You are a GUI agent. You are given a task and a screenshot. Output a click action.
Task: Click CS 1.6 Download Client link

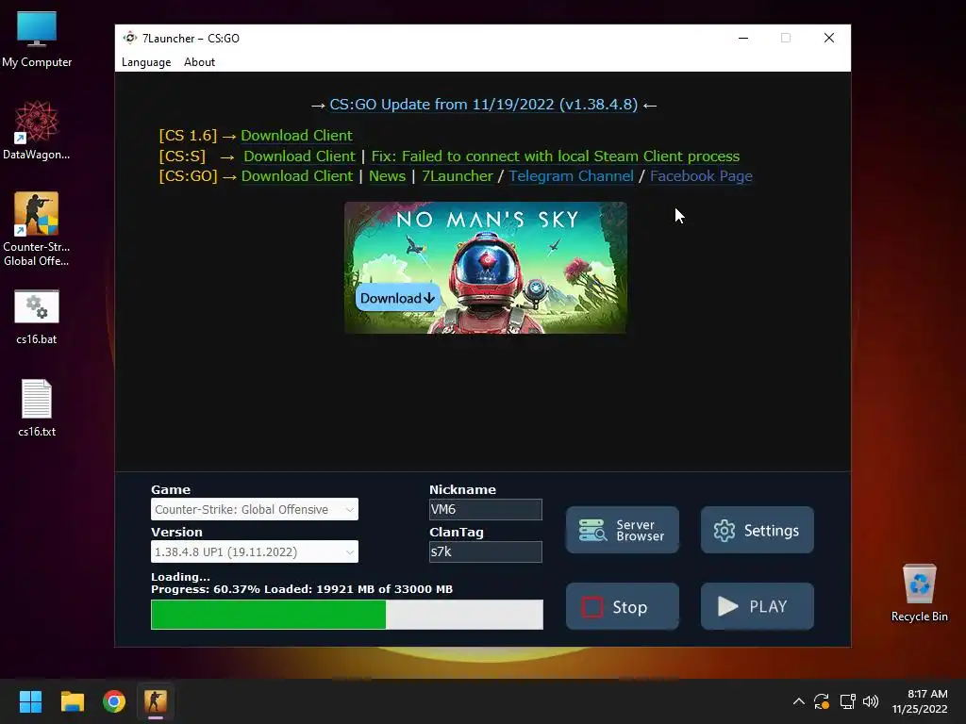coord(296,136)
